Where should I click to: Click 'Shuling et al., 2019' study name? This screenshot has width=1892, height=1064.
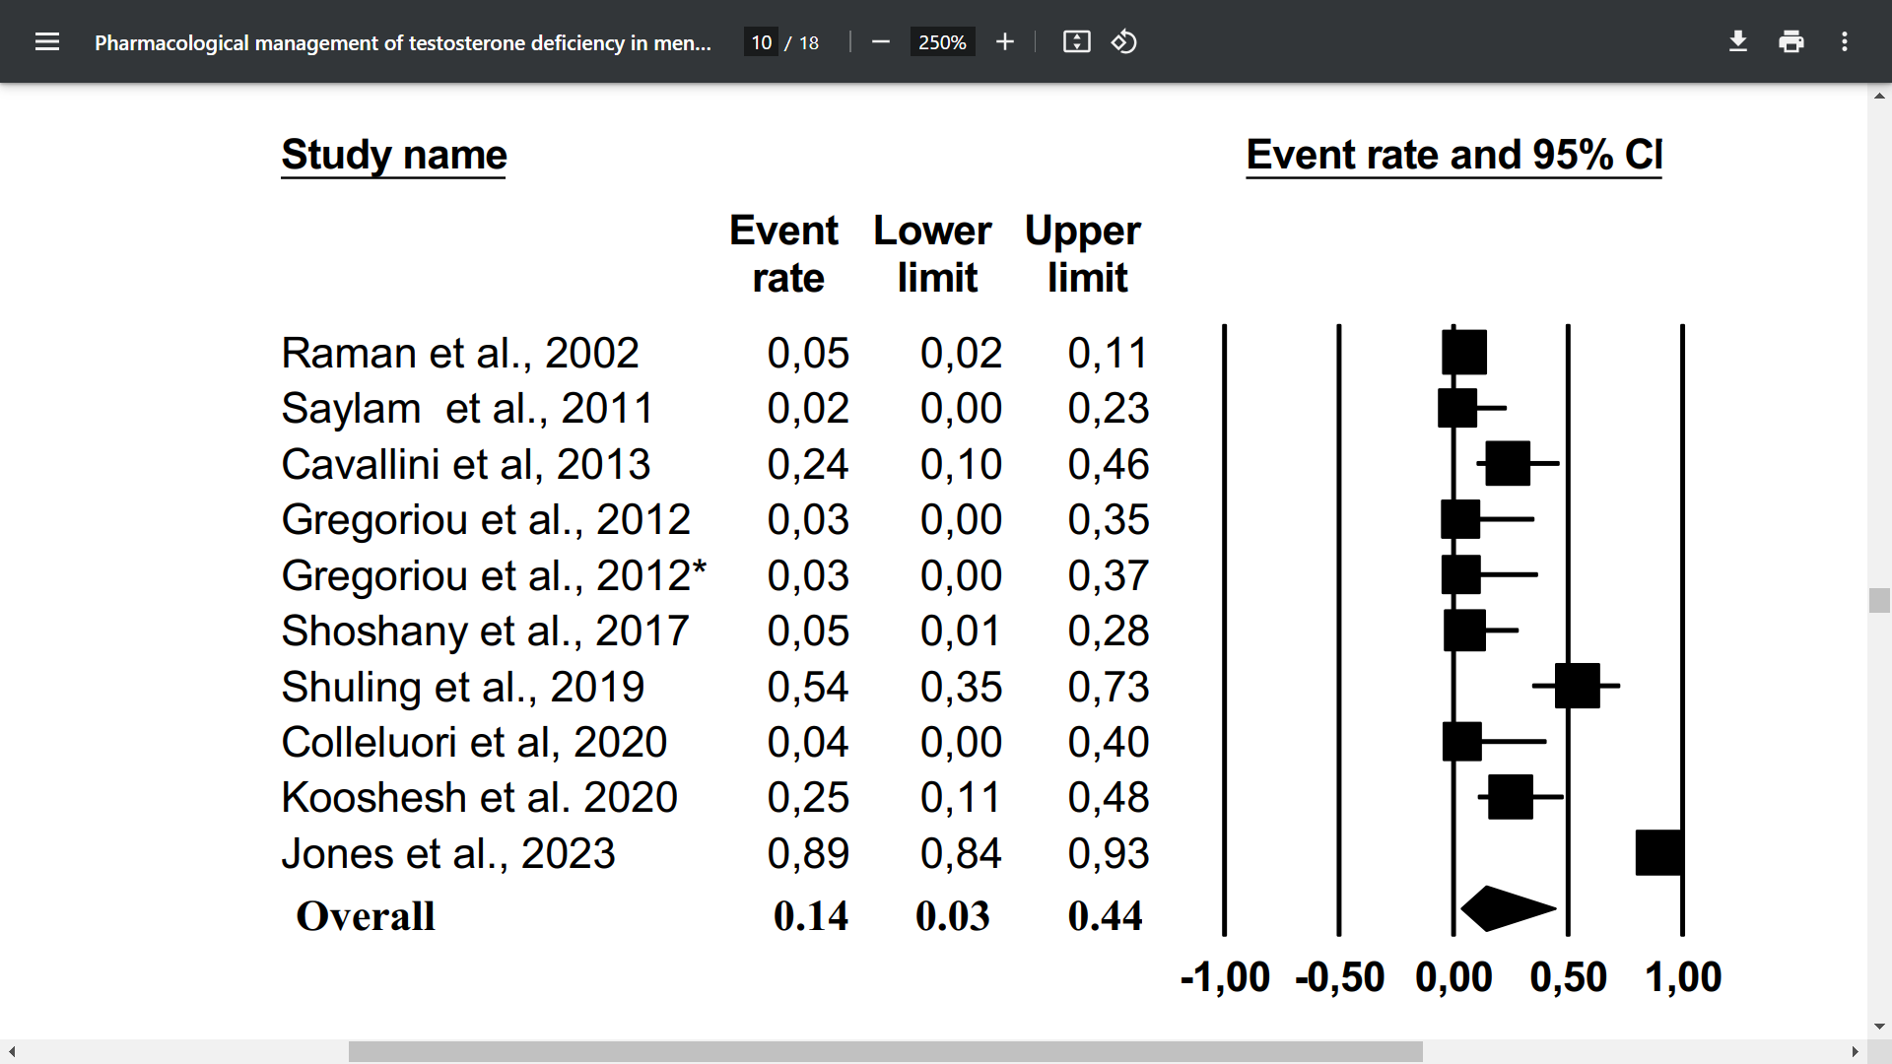click(463, 687)
